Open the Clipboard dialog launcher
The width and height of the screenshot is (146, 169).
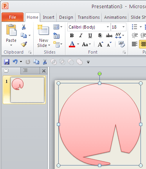tap(30, 52)
